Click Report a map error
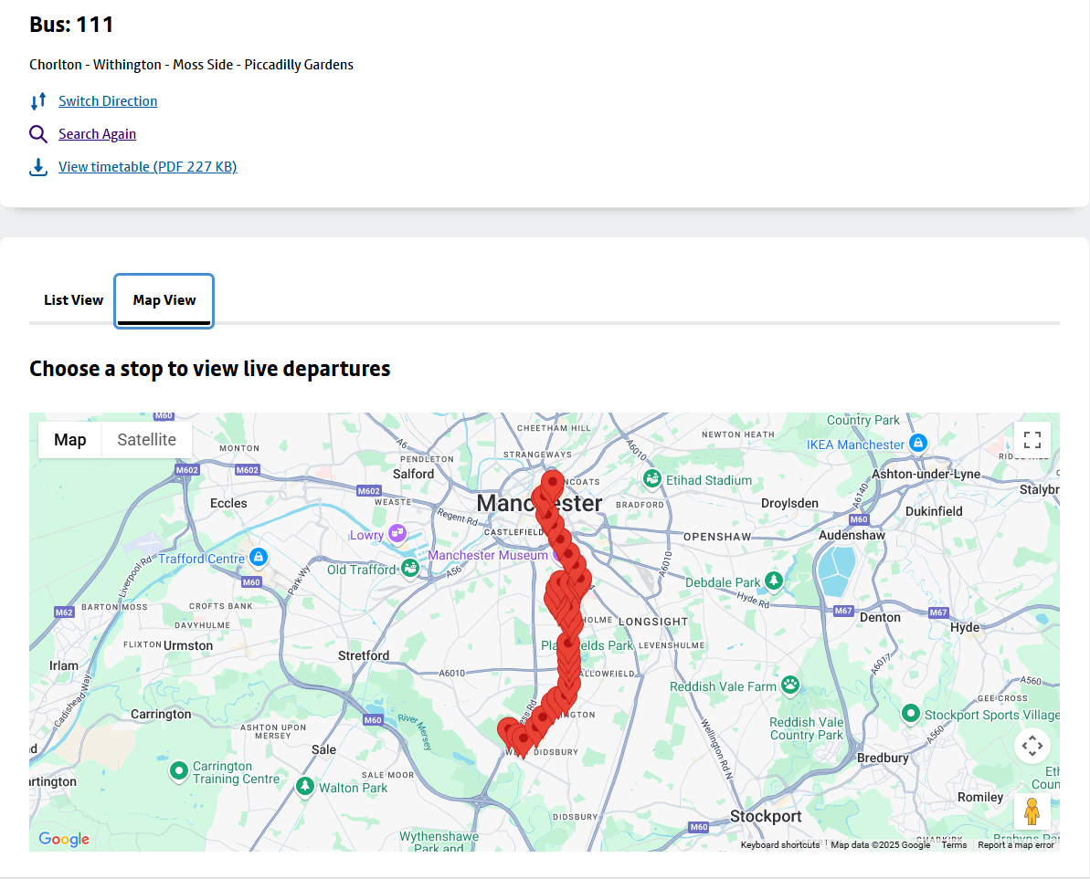 (x=1016, y=845)
